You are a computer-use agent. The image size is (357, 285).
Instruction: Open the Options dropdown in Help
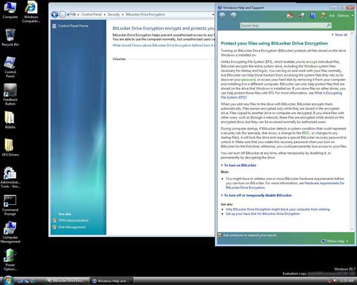tap(345, 16)
